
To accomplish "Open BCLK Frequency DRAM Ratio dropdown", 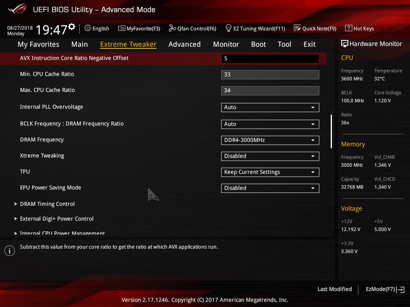I will tap(270, 124).
